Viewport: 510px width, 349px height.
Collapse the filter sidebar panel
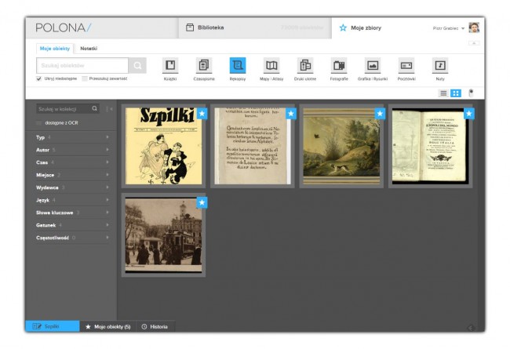click(110, 109)
